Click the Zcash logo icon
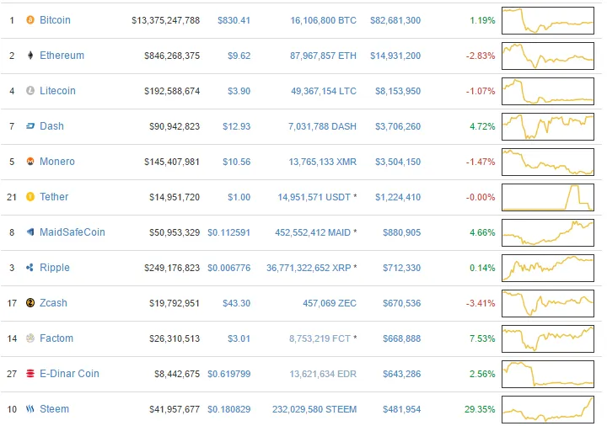607x426 pixels. pyautogui.click(x=30, y=303)
